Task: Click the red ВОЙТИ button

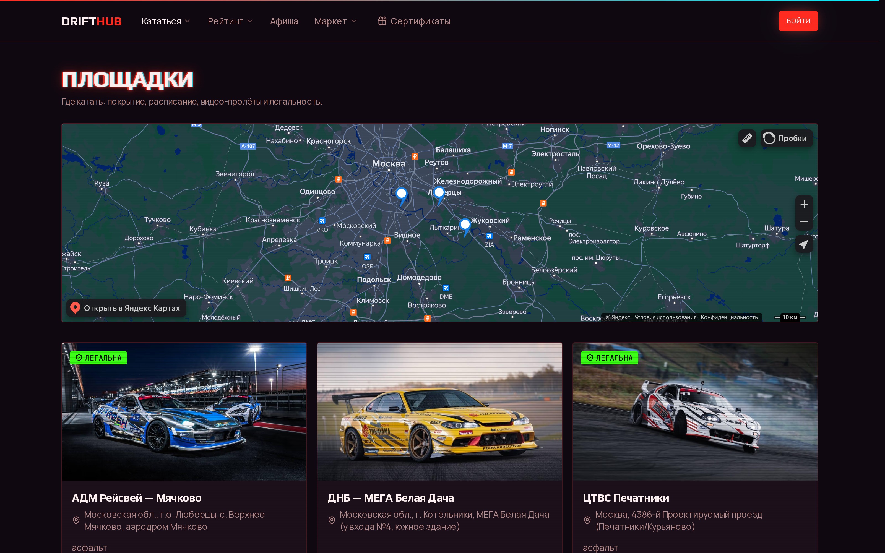Action: pyautogui.click(x=798, y=21)
